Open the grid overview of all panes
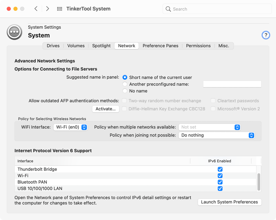Image resolution: width=276 pixels, height=220 pixels. (60, 9)
